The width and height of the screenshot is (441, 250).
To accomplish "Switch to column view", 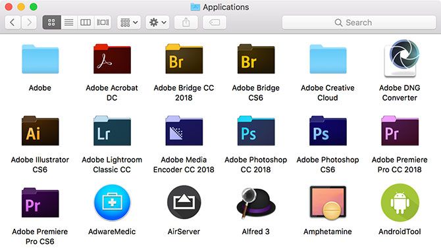I will (86, 22).
